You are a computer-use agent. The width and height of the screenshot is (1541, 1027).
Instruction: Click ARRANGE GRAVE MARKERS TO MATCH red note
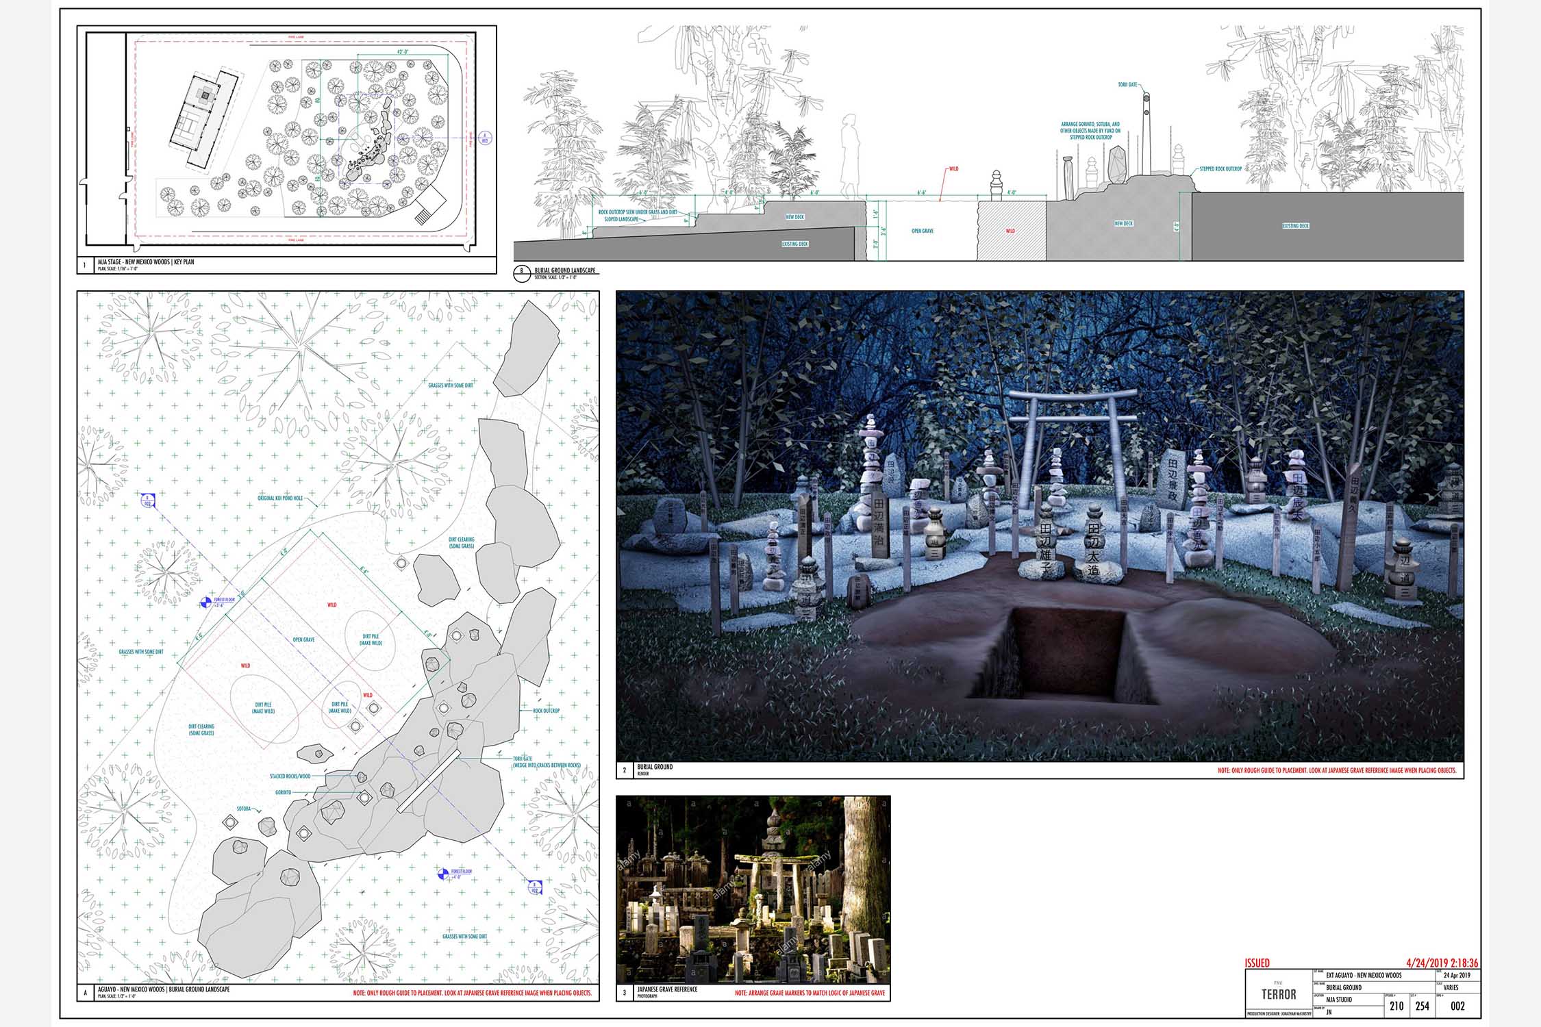tap(810, 993)
